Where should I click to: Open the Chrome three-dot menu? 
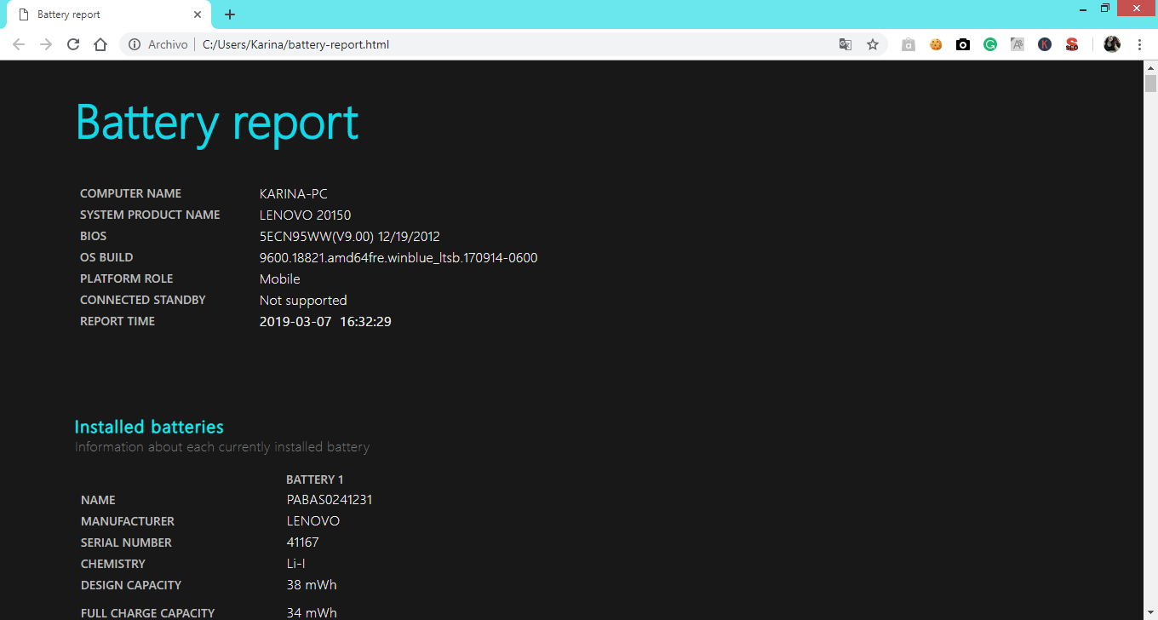1139,44
